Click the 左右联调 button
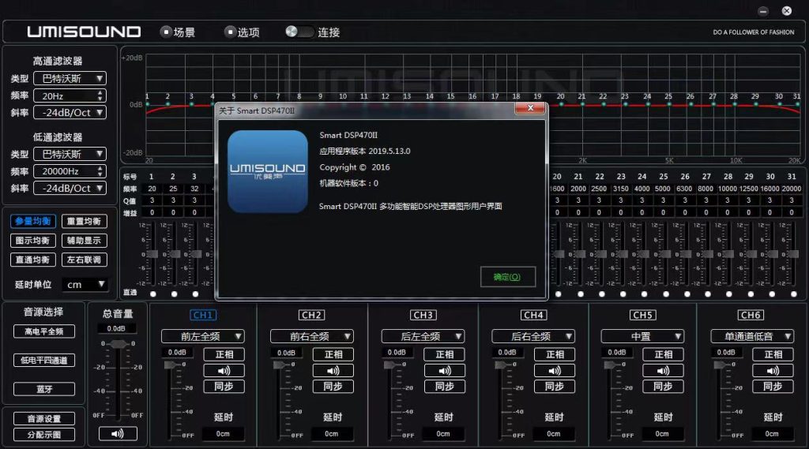Image resolution: width=809 pixels, height=449 pixels. (x=84, y=260)
